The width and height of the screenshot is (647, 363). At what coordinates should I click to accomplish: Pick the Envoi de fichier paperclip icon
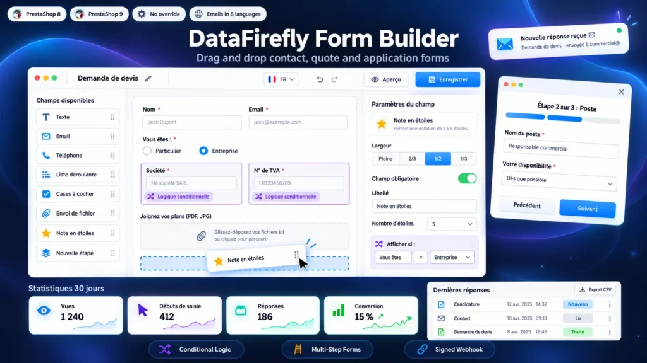[x=45, y=213]
